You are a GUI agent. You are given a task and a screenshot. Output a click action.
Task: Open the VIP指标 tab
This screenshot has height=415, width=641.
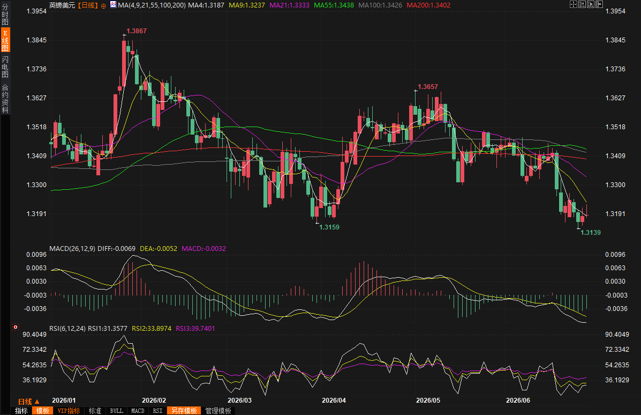pyautogui.click(x=69, y=411)
